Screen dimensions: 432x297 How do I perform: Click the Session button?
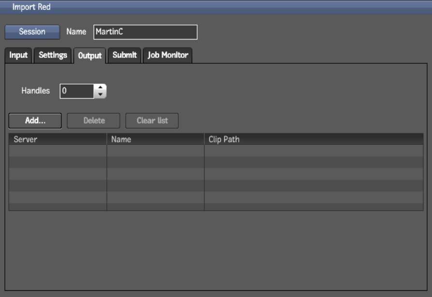[x=32, y=32]
